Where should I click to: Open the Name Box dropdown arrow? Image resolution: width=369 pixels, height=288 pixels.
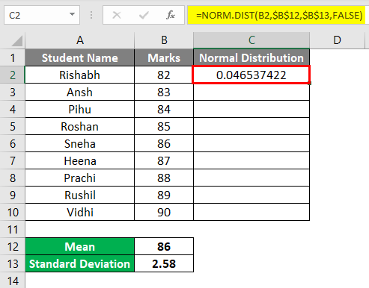pyautogui.click(x=72, y=14)
